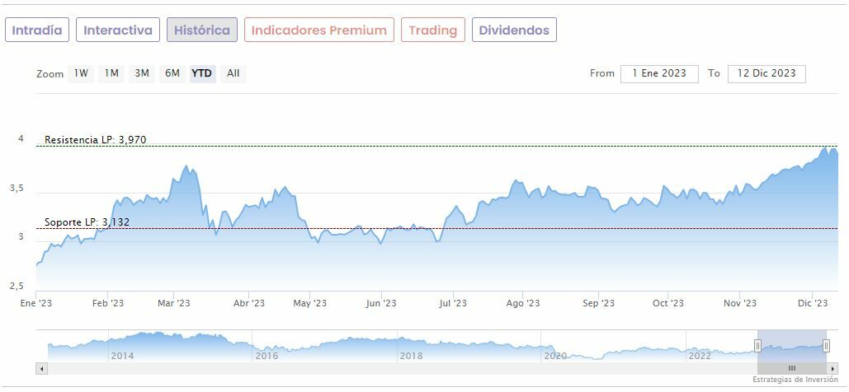
Task: Edit the To date field
Action: (x=766, y=73)
